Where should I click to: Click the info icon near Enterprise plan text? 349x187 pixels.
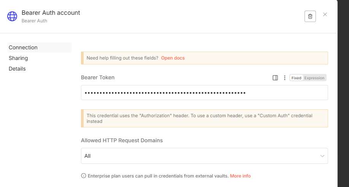click(x=84, y=176)
